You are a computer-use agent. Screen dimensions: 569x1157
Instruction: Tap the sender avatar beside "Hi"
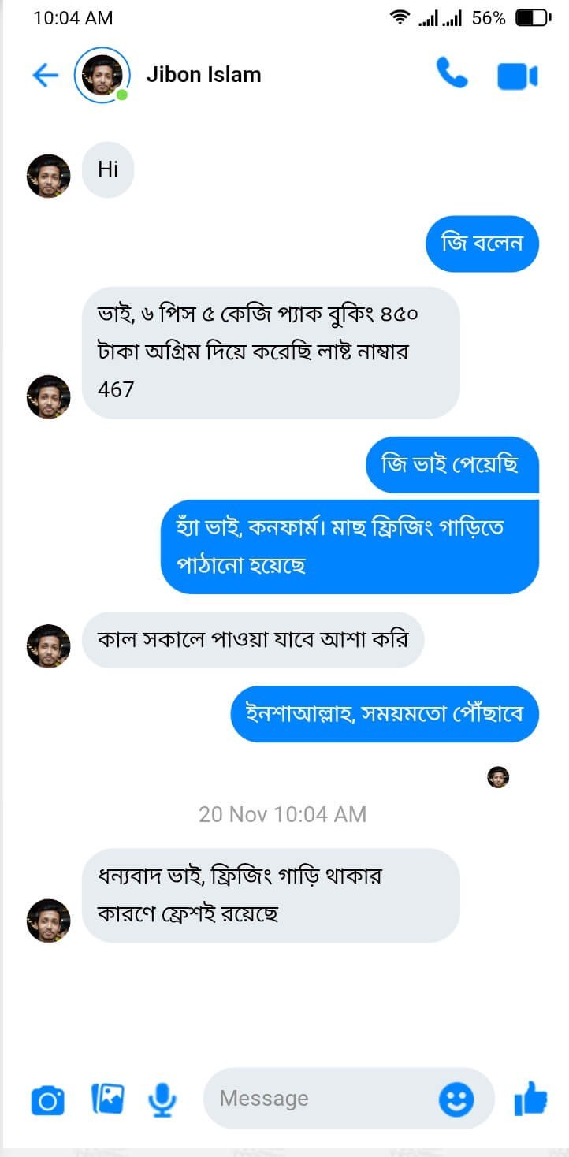[x=49, y=176]
